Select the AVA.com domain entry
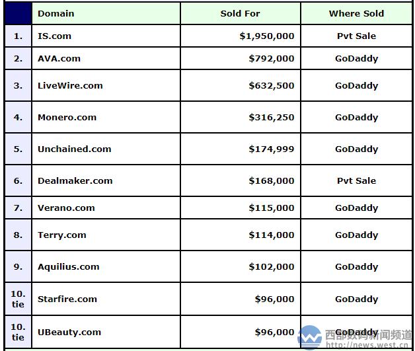This screenshot has width=415, height=351. click(59, 58)
